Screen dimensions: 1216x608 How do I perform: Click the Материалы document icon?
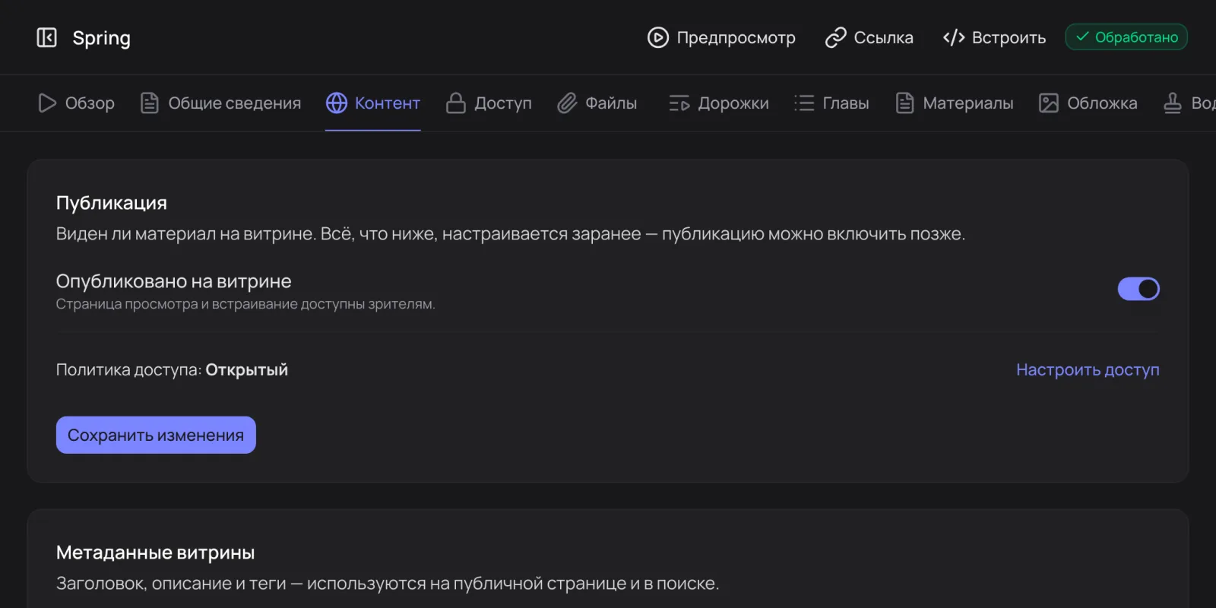(x=904, y=103)
